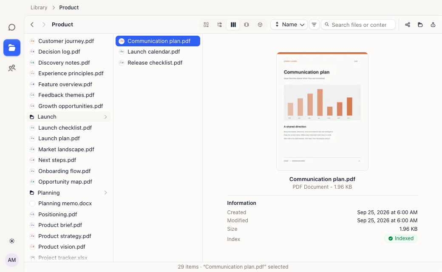
Task: Select Launch checklist.pdf
Action: pos(68,127)
